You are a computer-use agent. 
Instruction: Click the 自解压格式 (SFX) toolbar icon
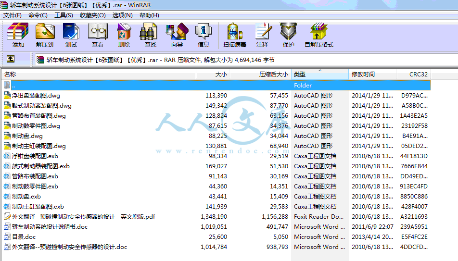tap(318, 31)
